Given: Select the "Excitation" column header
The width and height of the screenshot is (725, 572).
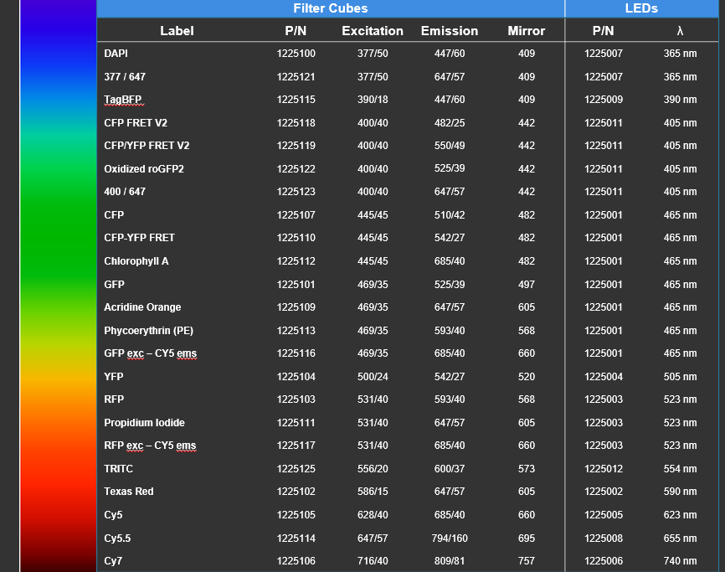Looking at the screenshot, I should 373,31.
